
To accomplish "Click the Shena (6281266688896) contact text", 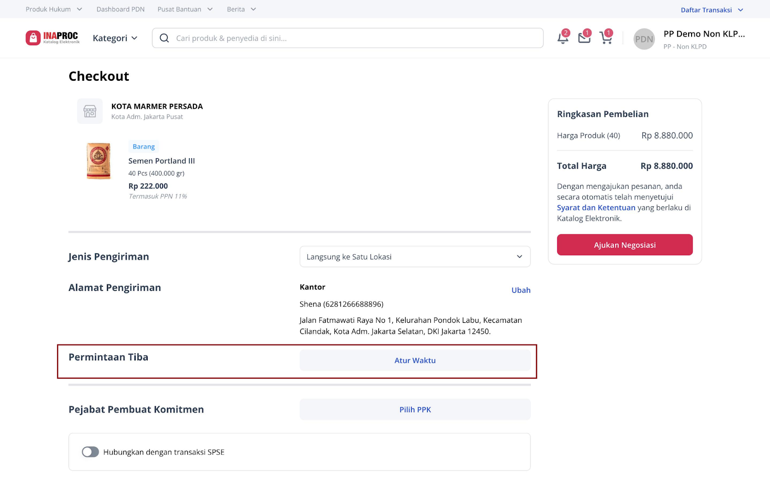I will (341, 304).
